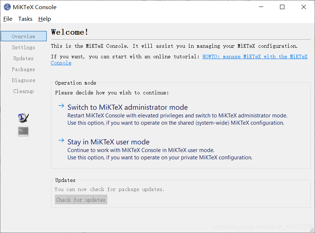
Task: Open the terminal icon in sidebar
Action: click(23, 131)
